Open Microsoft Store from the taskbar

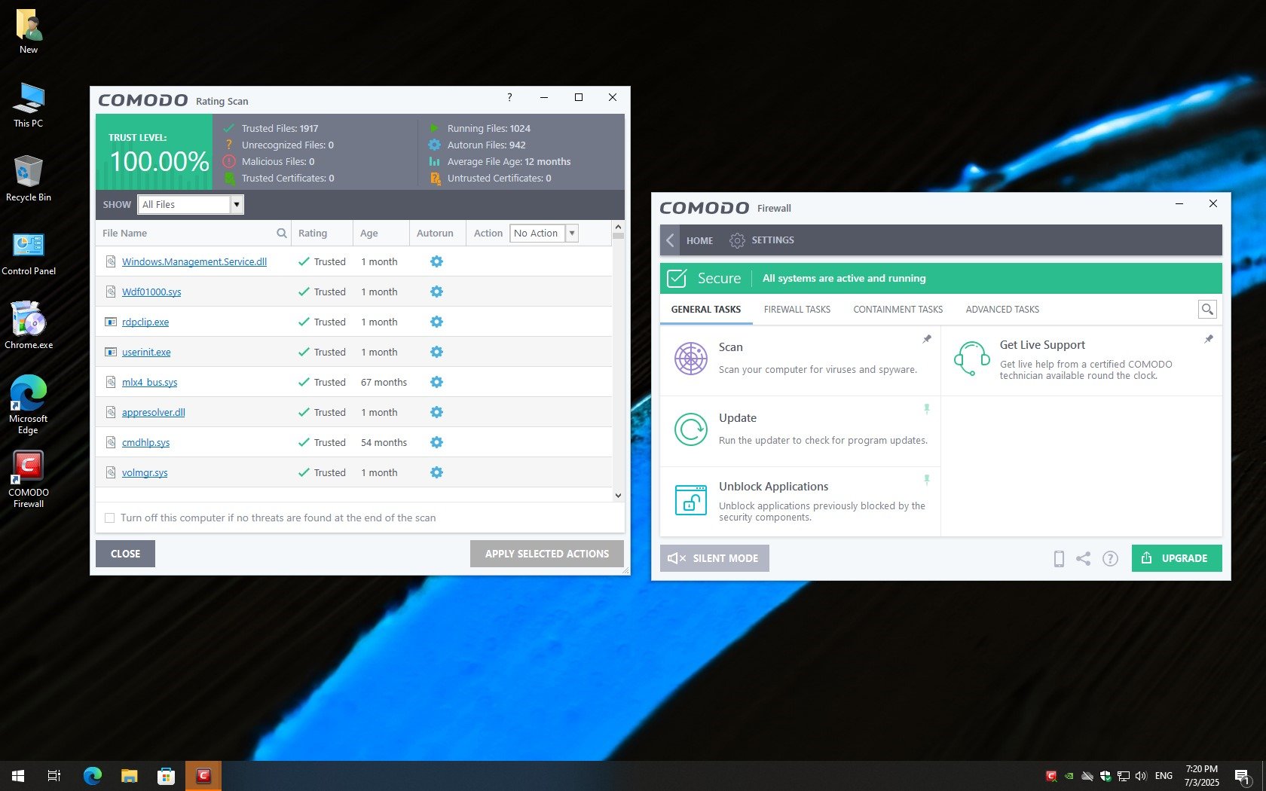pos(166,776)
